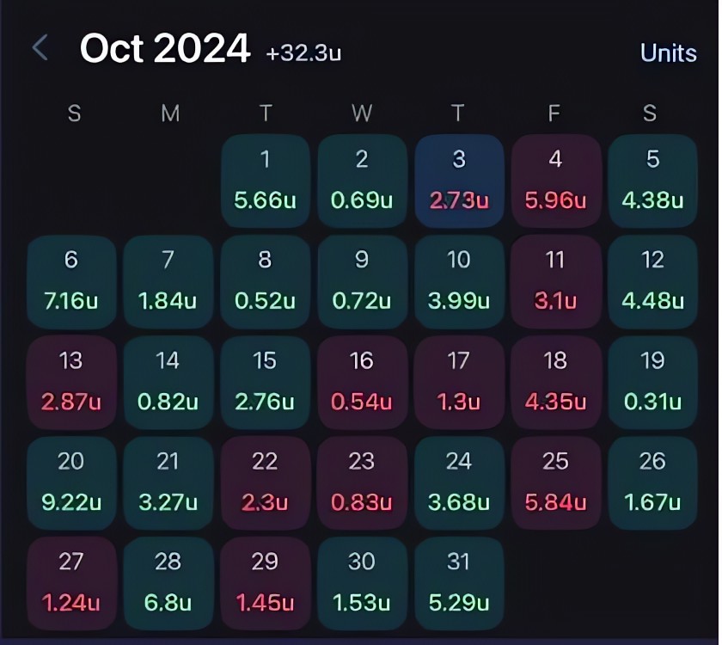Viewport: 722px width, 645px height.
Task: Select day 6 with 7.16u
Action: point(71,282)
